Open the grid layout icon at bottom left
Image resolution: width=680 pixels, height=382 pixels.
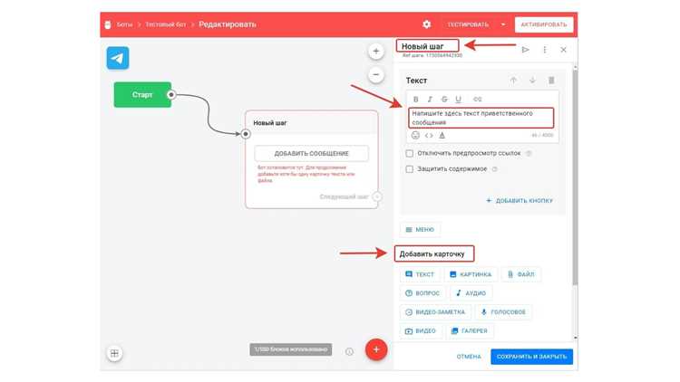(x=114, y=353)
